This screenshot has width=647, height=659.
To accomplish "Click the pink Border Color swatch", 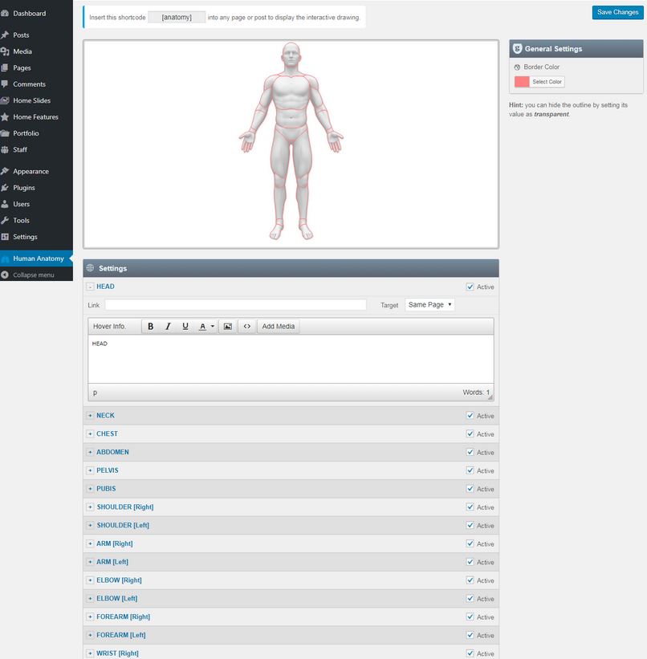I will 522,82.
